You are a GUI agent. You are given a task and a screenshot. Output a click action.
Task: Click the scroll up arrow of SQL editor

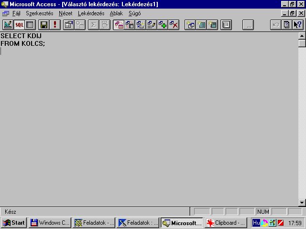302,36
